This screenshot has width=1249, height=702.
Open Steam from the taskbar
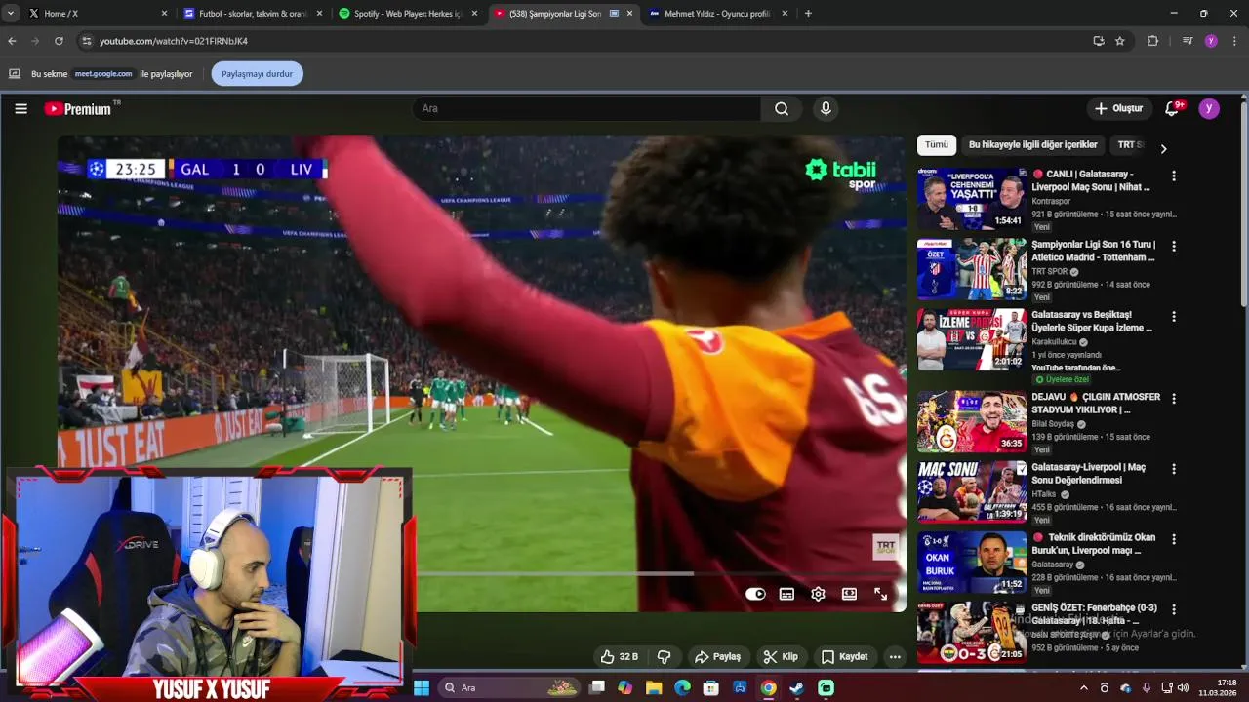pos(797,688)
